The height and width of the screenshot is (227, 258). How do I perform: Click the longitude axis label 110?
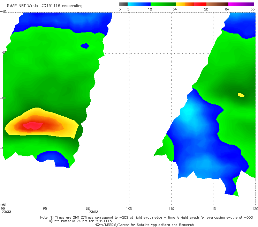click(x=171, y=208)
